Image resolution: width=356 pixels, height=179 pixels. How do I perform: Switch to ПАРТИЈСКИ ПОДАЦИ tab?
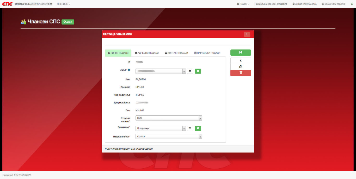207,53
